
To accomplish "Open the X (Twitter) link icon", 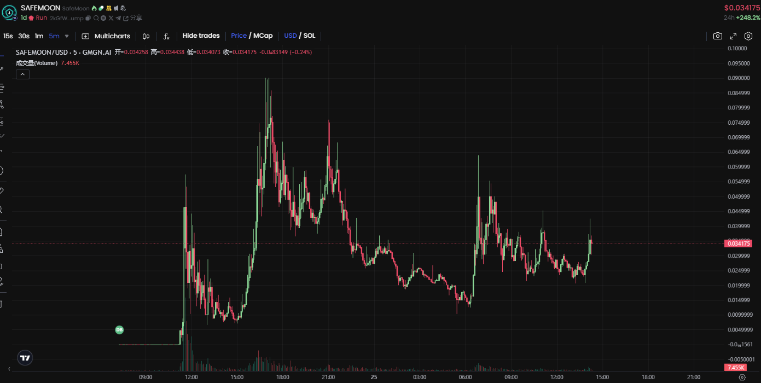I will coord(111,18).
